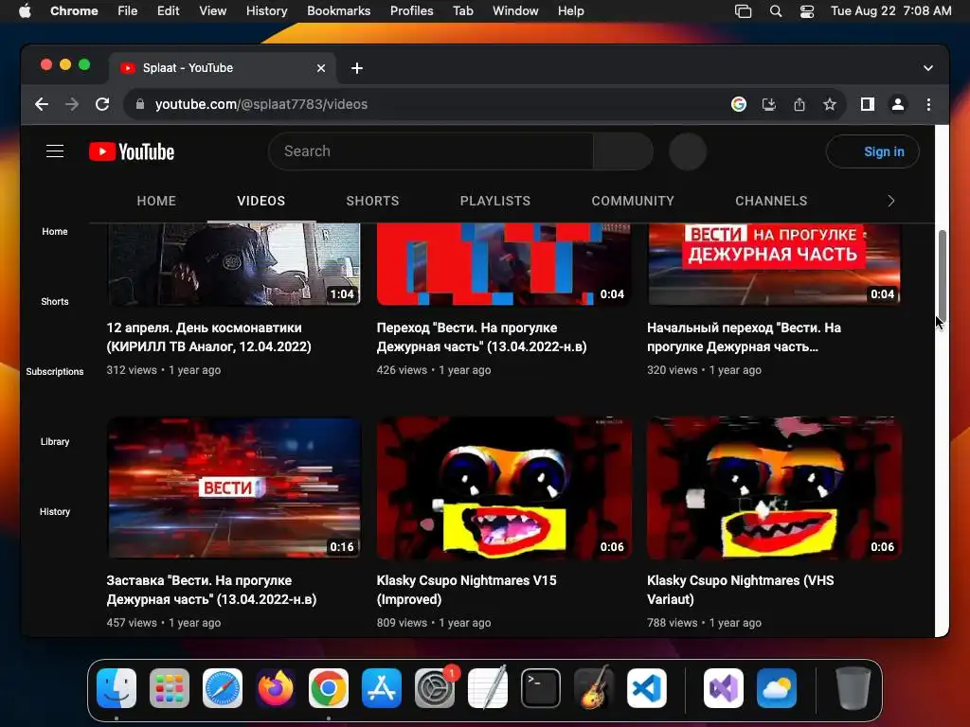The height and width of the screenshot is (727, 970).
Task: Open the Chrome three-dot menu
Action: point(928,104)
